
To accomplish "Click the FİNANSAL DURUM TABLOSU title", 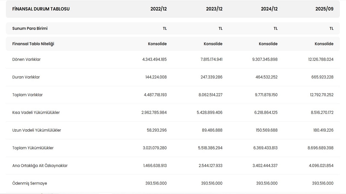I will [x=41, y=9].
